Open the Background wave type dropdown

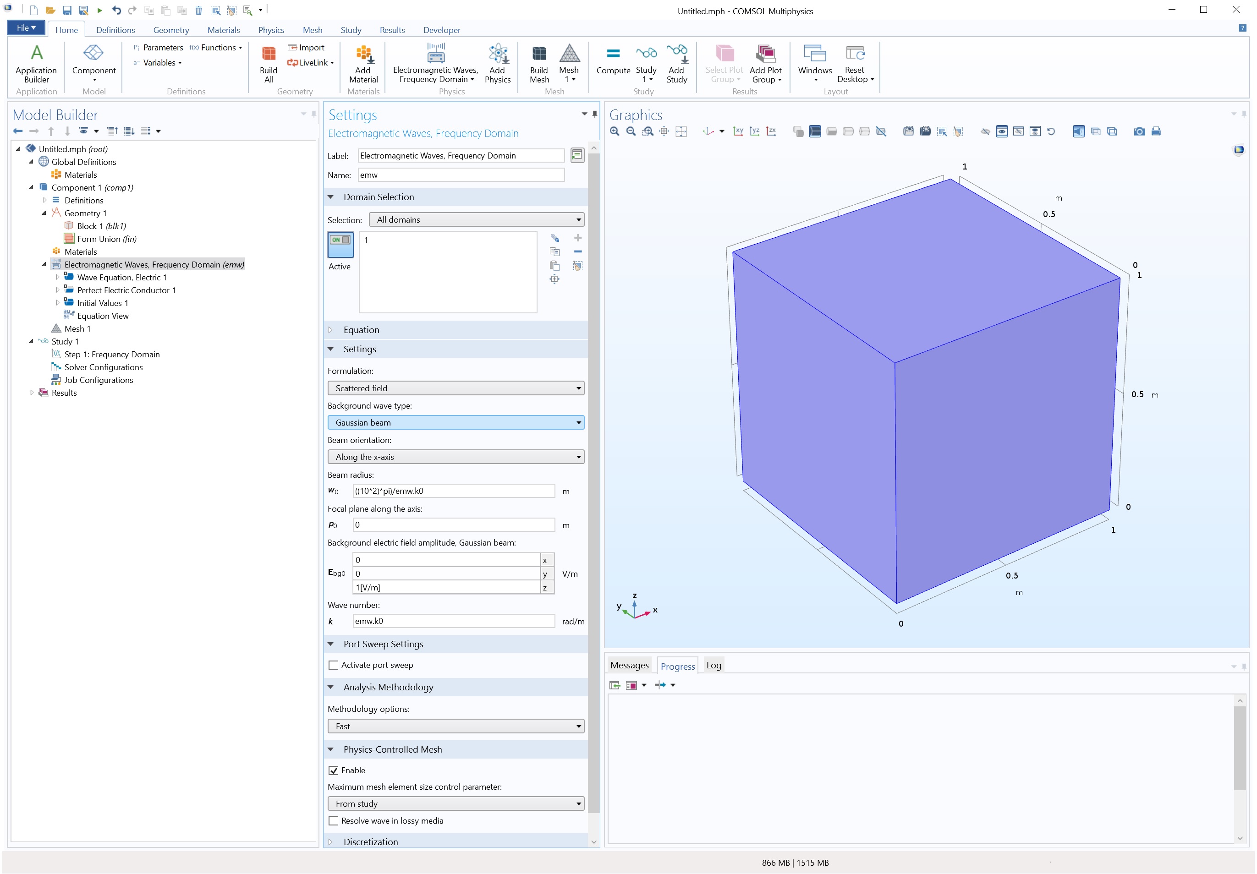tap(456, 422)
